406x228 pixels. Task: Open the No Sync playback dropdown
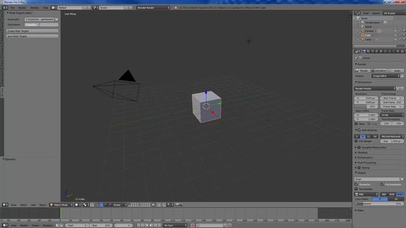[x=175, y=225]
